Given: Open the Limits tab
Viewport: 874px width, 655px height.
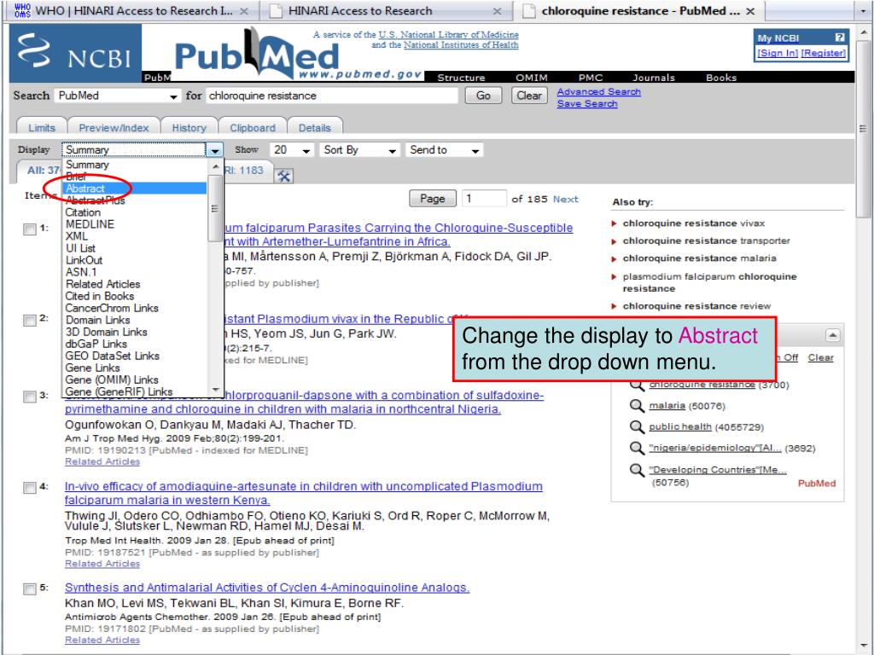Looking at the screenshot, I should [42, 128].
